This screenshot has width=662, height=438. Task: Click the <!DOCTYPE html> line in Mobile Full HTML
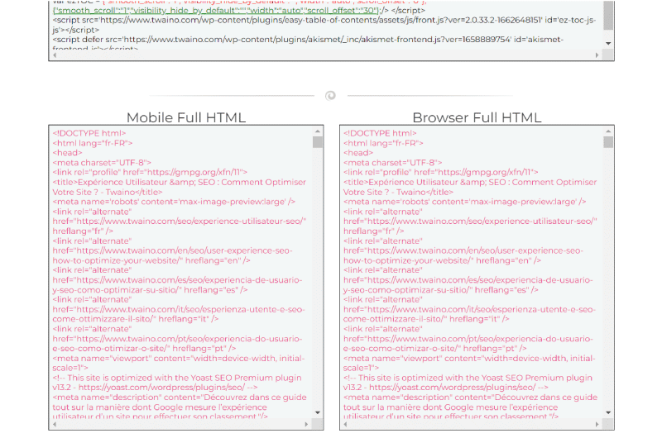(89, 133)
